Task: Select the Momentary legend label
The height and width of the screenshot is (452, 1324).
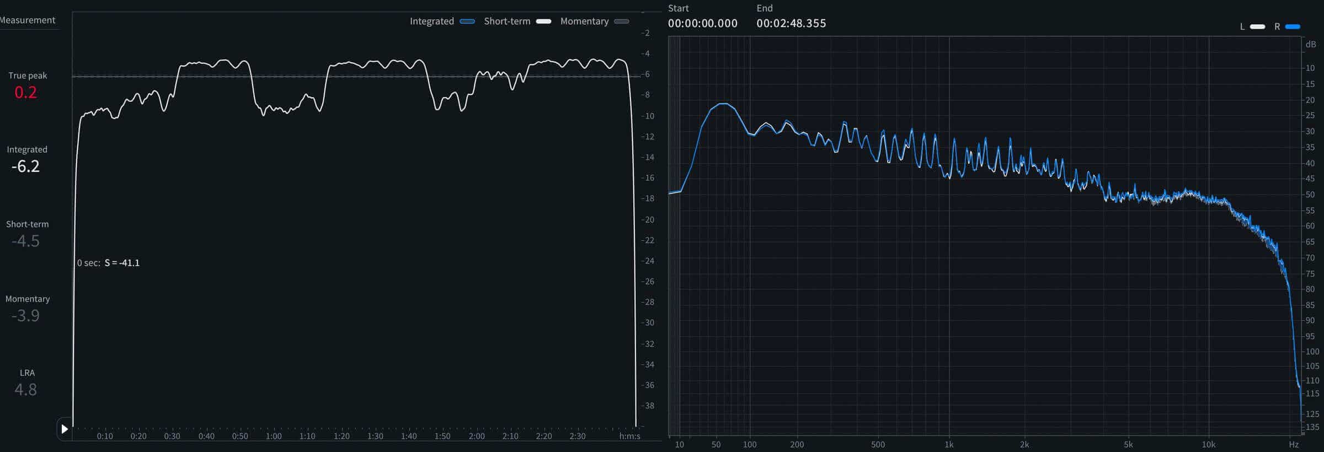Action: click(584, 21)
